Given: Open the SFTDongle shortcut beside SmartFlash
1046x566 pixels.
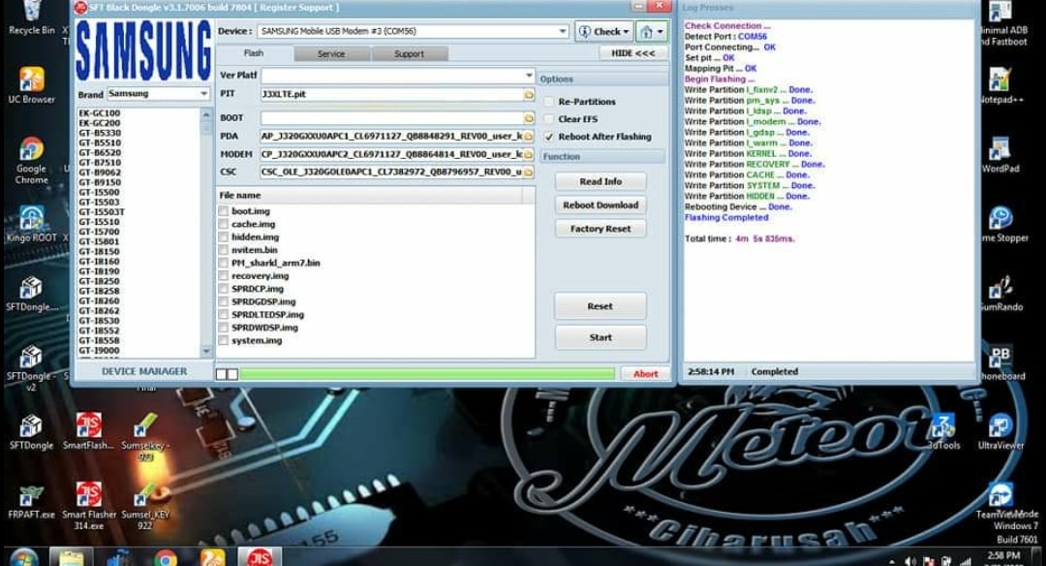Looking at the screenshot, I should (31, 432).
